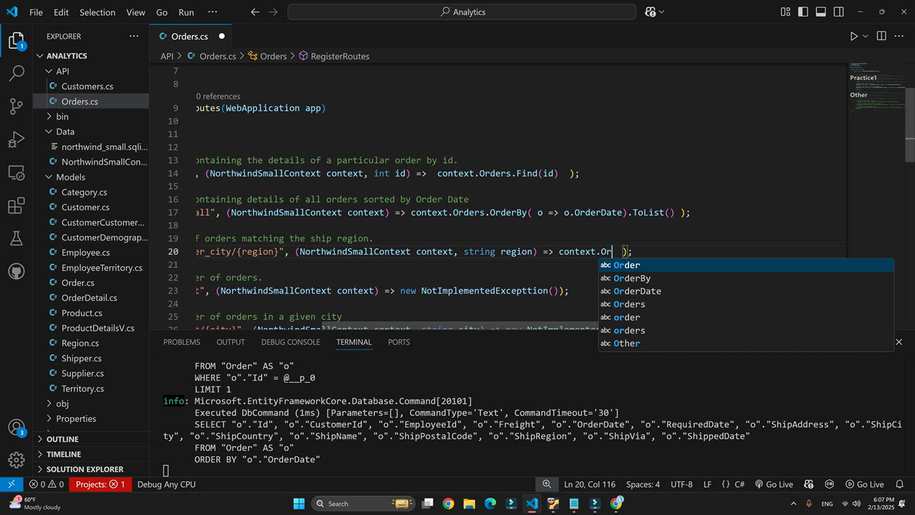Toggle the secondary side bar layout button
The height and width of the screenshot is (515, 915).
[839, 12]
